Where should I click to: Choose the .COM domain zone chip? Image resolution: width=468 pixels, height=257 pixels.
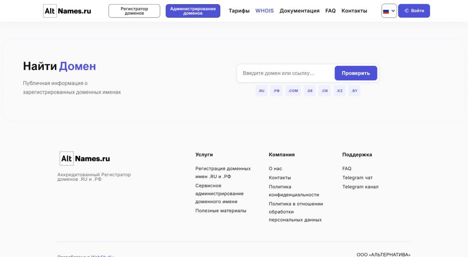[x=293, y=91]
